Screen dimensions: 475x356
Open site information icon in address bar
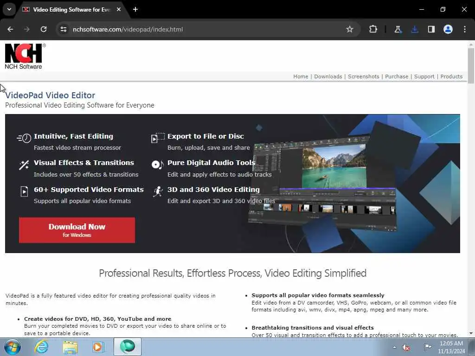(x=63, y=29)
